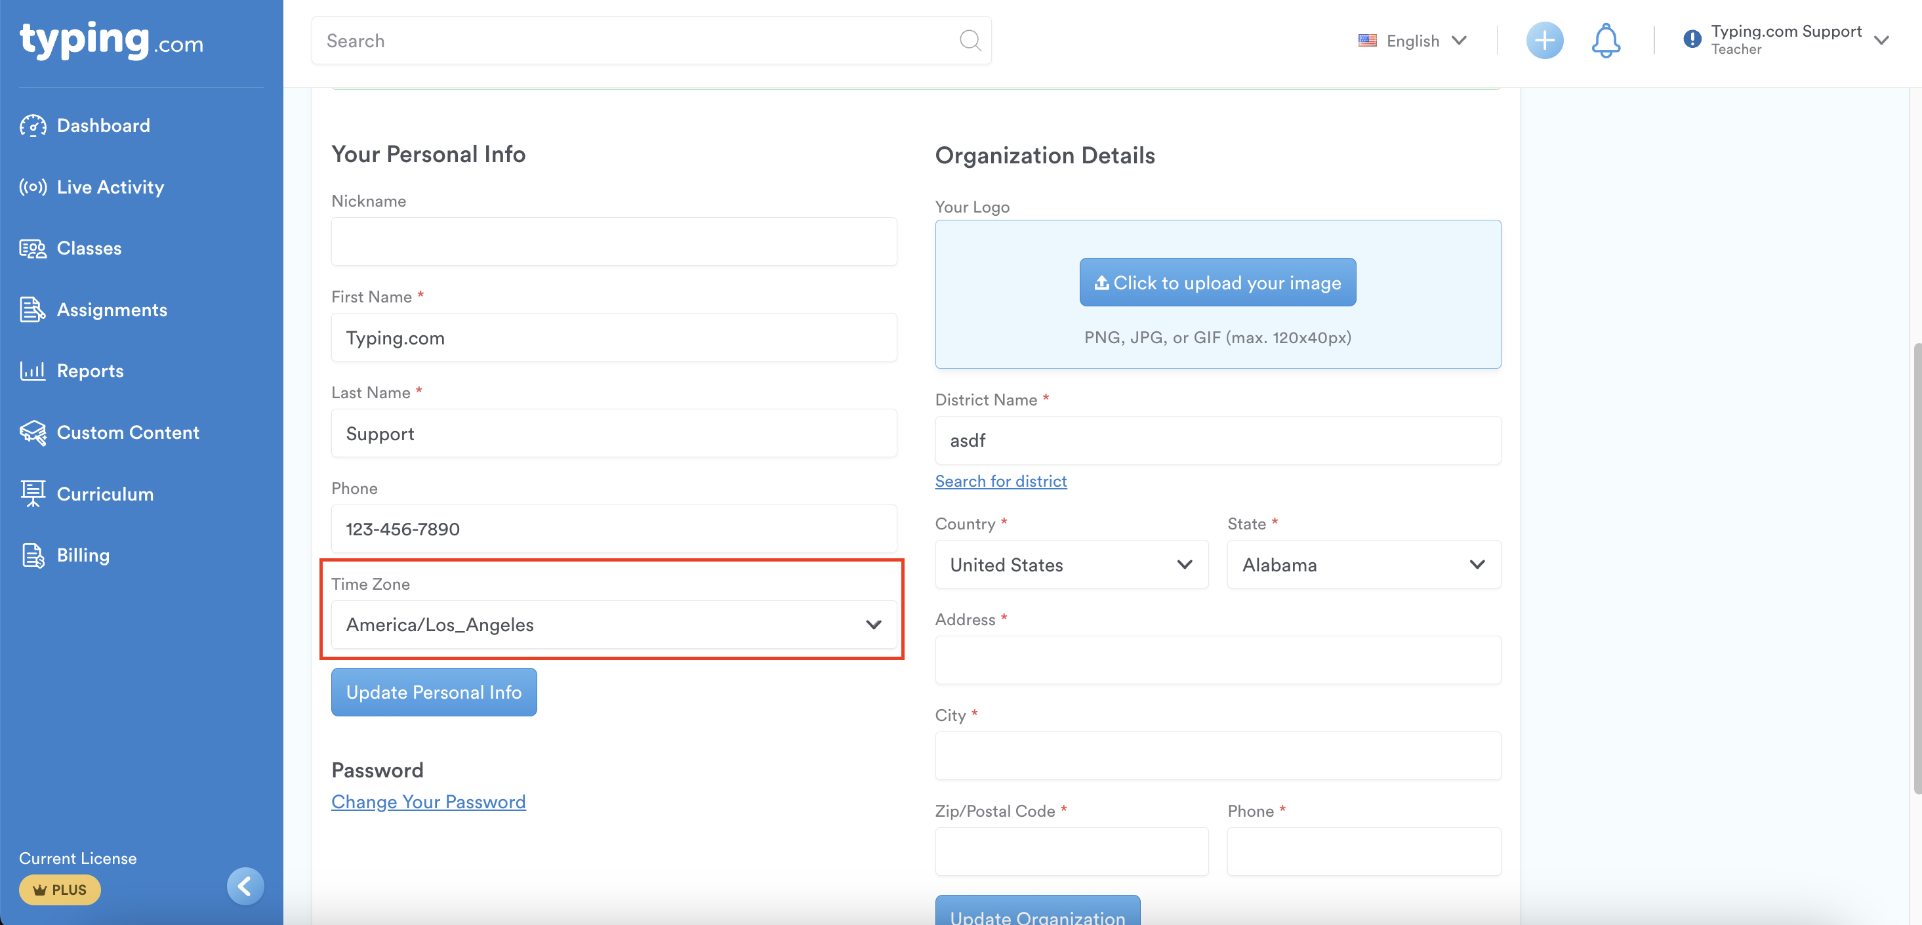Click the PLUS license crown badge
This screenshot has width=1922, height=925.
60,889
